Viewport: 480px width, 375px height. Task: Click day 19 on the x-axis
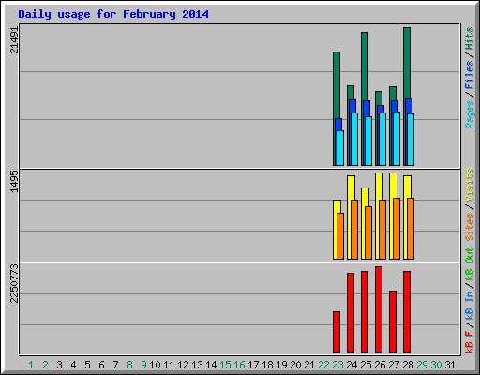tap(281, 365)
